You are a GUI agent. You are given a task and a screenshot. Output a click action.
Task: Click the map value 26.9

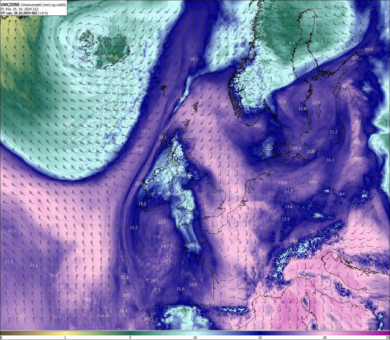pos(357,159)
